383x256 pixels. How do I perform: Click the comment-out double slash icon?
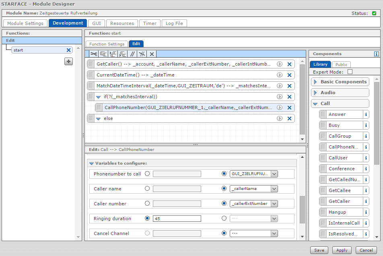click(x=132, y=54)
